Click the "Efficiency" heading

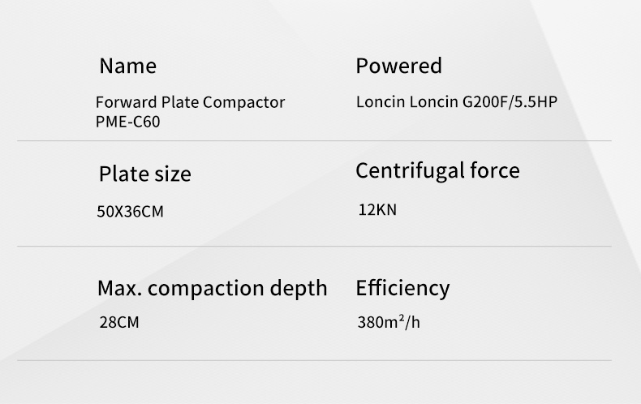(x=402, y=288)
